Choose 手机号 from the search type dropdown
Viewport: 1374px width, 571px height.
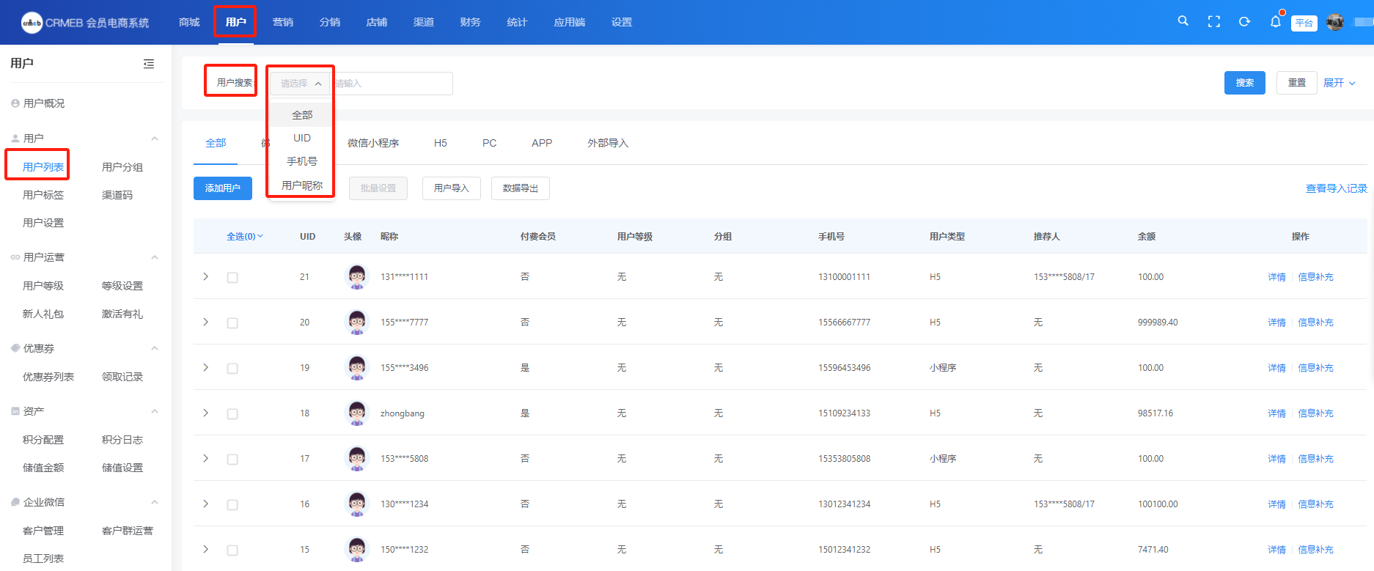click(302, 161)
